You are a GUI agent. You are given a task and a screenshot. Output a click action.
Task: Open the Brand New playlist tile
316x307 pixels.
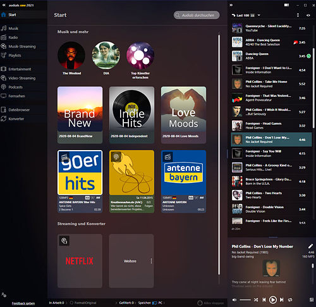point(80,115)
